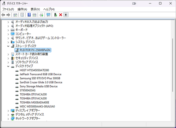This screenshot has width=176, height=128.
Task: Disable the device with the down-arrow icon
Action: pyautogui.click(x=66, y=15)
